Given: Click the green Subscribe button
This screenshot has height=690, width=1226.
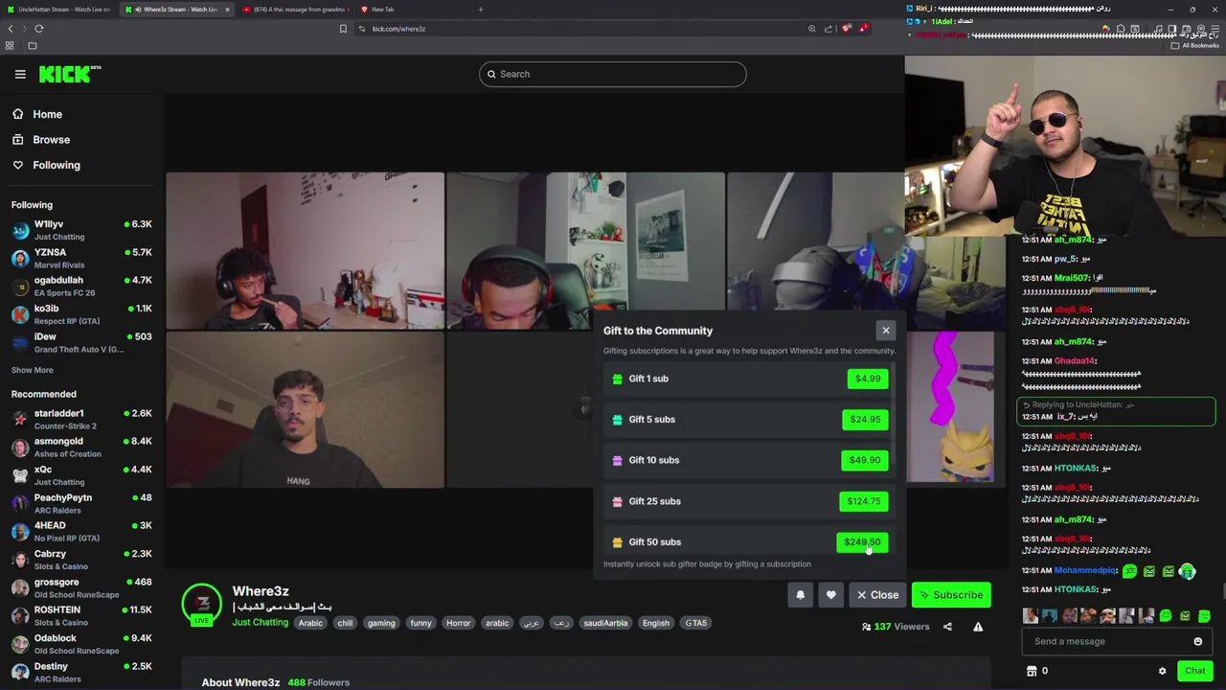Looking at the screenshot, I should (951, 595).
